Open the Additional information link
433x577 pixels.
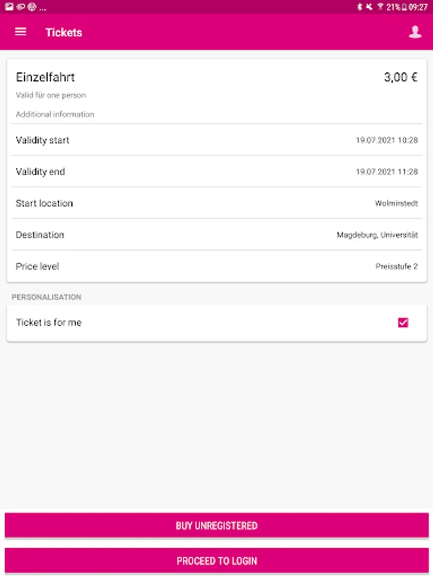click(55, 115)
